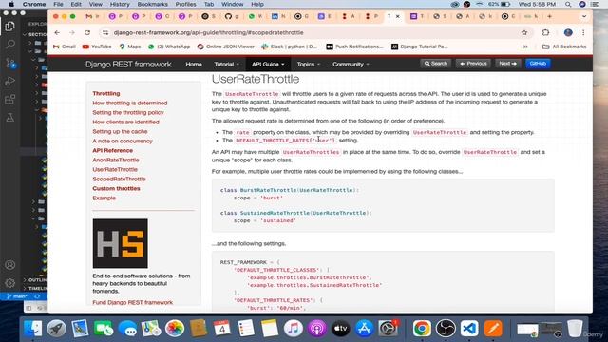
Task: Click the address bar URL field
Action: pos(314,33)
